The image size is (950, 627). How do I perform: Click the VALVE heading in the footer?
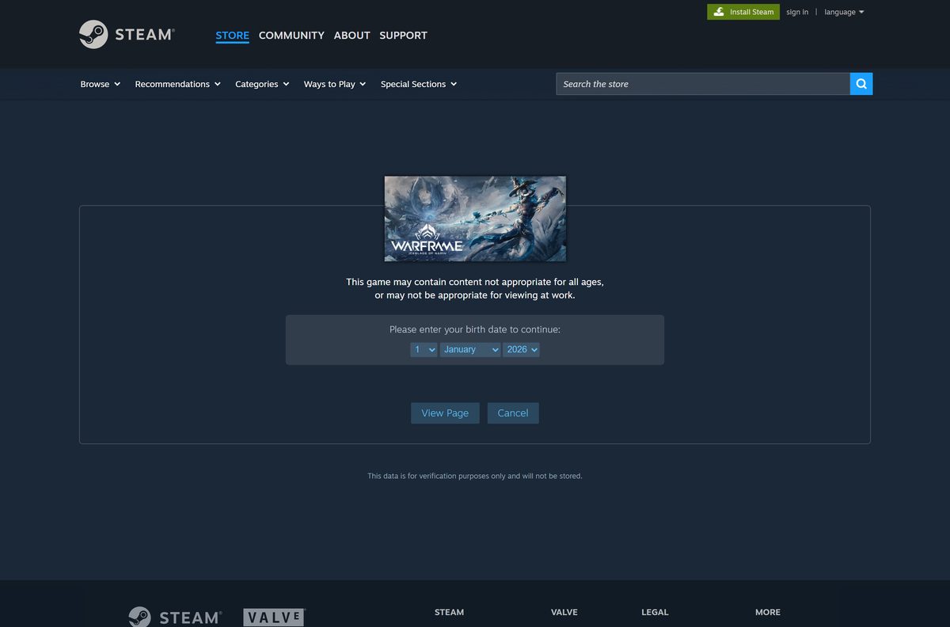pos(564,612)
